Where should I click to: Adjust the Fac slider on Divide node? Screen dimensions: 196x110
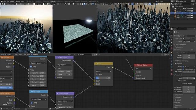pos(103,78)
